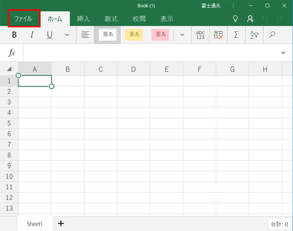Click in the formula bar input

click(x=146, y=52)
